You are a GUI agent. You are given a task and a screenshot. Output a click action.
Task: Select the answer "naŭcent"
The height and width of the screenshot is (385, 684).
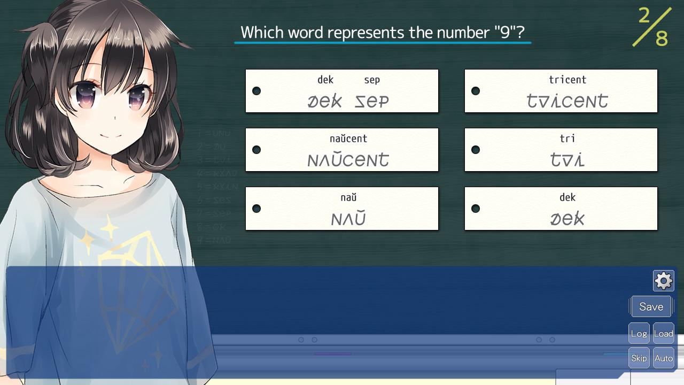click(x=342, y=150)
